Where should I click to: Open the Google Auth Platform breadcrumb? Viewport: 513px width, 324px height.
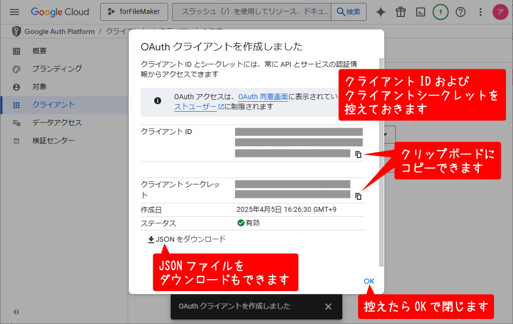point(59,31)
